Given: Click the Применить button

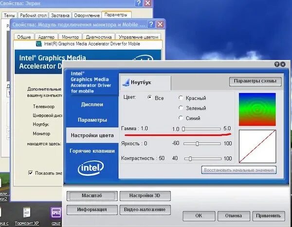Looking at the screenshot, I should click(268, 216).
